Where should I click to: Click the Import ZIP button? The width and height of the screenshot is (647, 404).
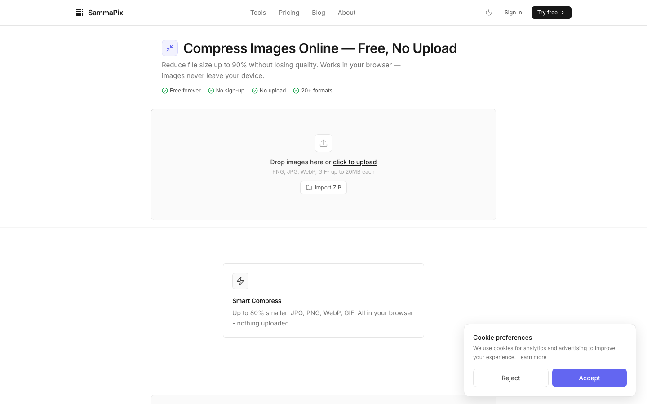pos(323,188)
